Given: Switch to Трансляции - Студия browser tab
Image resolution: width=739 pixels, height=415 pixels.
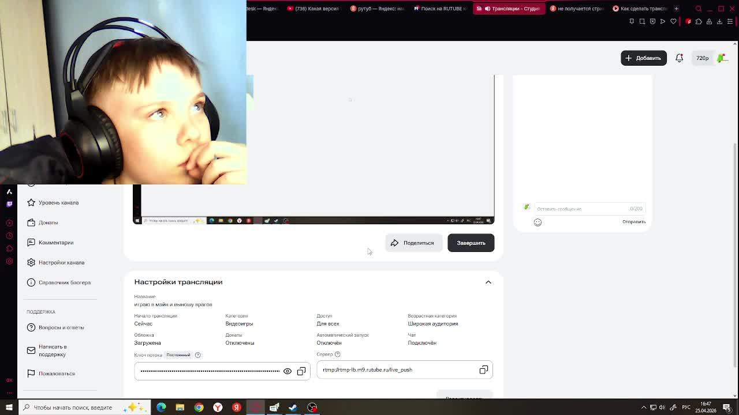Looking at the screenshot, I should coord(509,9).
